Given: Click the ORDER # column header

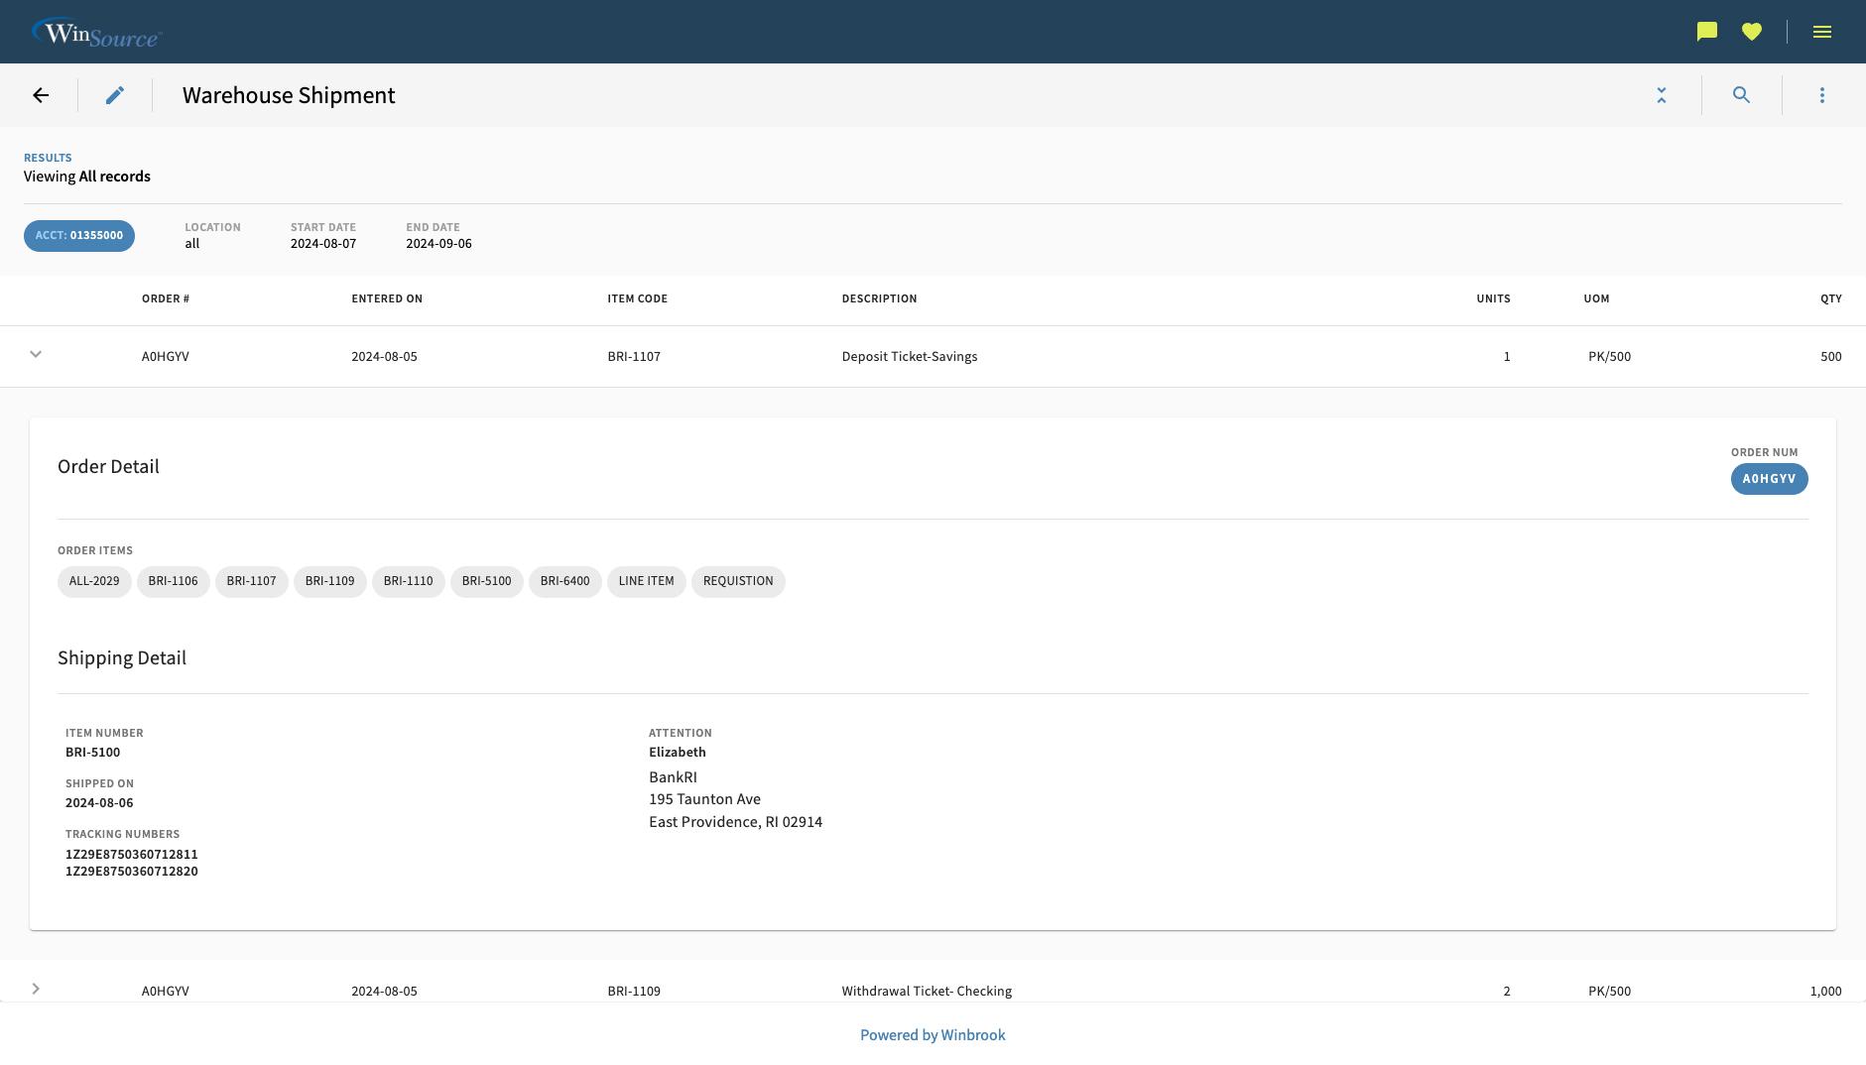Looking at the screenshot, I should point(165,298).
